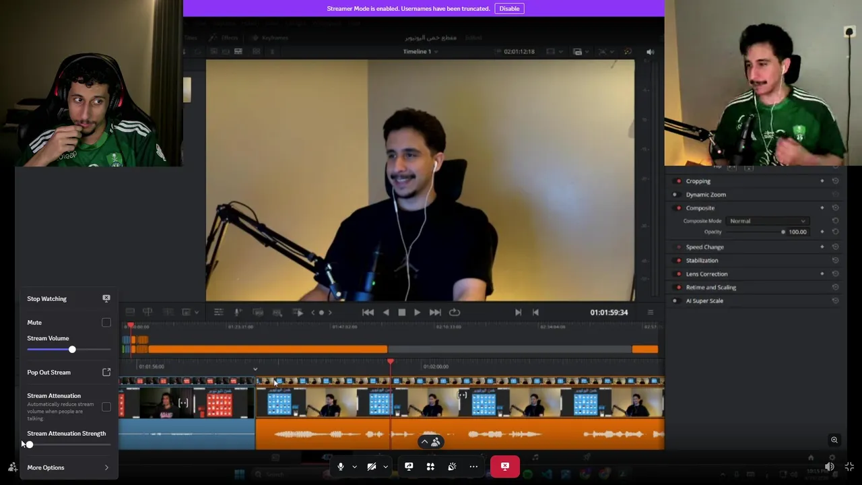
Task: Go to the previous edit point
Action: 535,313
